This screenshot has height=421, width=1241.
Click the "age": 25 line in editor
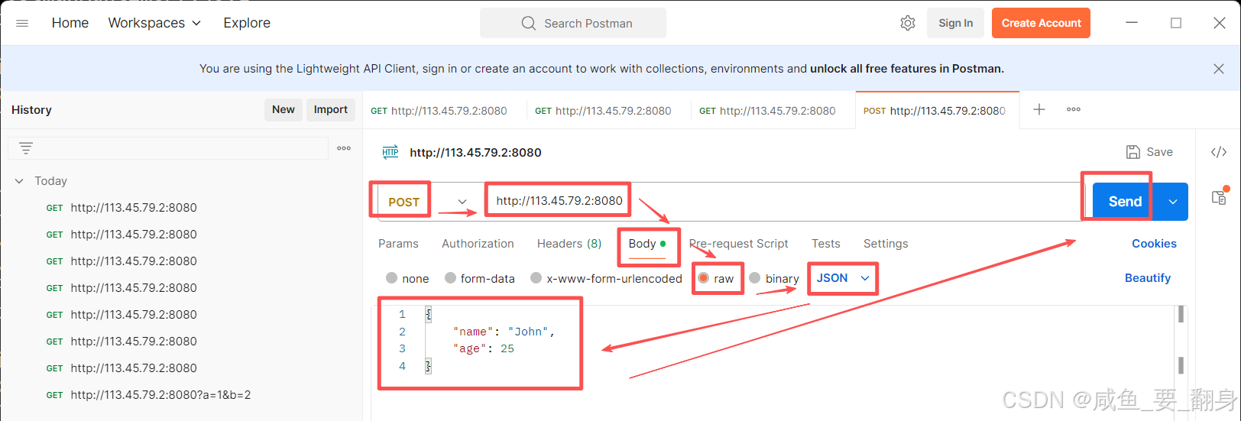click(484, 348)
